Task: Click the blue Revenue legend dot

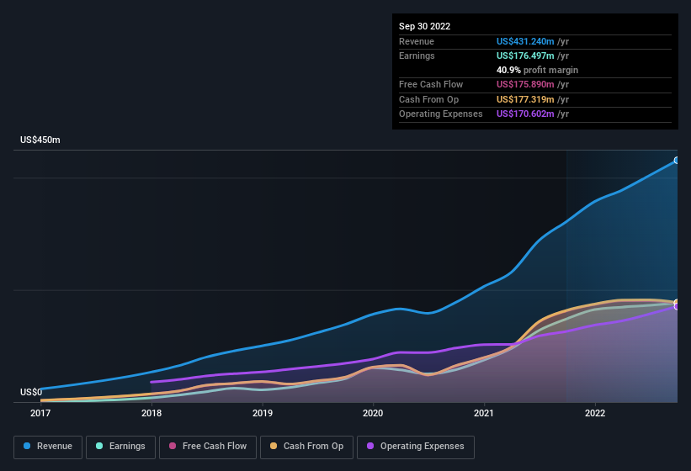Action: (27, 446)
